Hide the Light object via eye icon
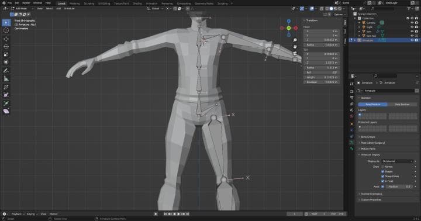 [412, 27]
